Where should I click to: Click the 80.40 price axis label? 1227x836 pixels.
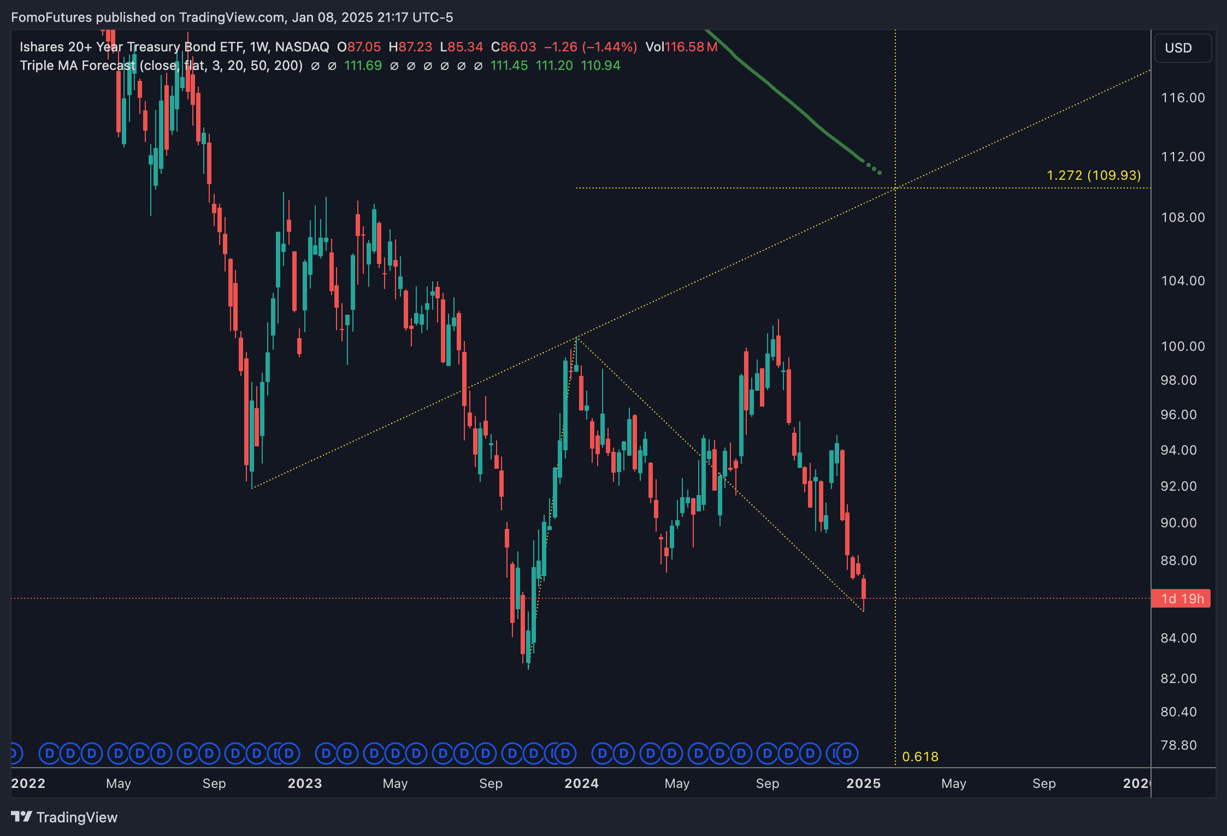1178,712
